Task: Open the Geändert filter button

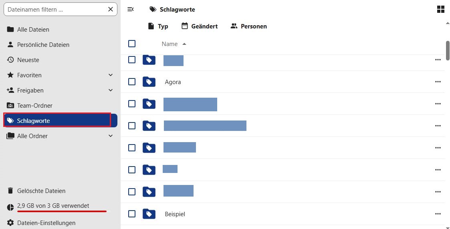Action: click(200, 26)
